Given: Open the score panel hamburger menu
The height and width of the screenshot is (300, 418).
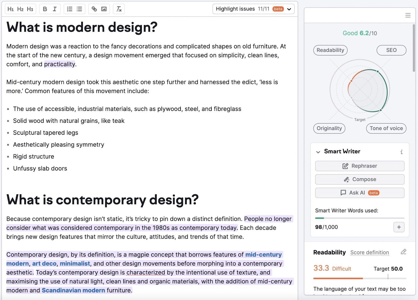Looking at the screenshot, I should coord(408,15).
